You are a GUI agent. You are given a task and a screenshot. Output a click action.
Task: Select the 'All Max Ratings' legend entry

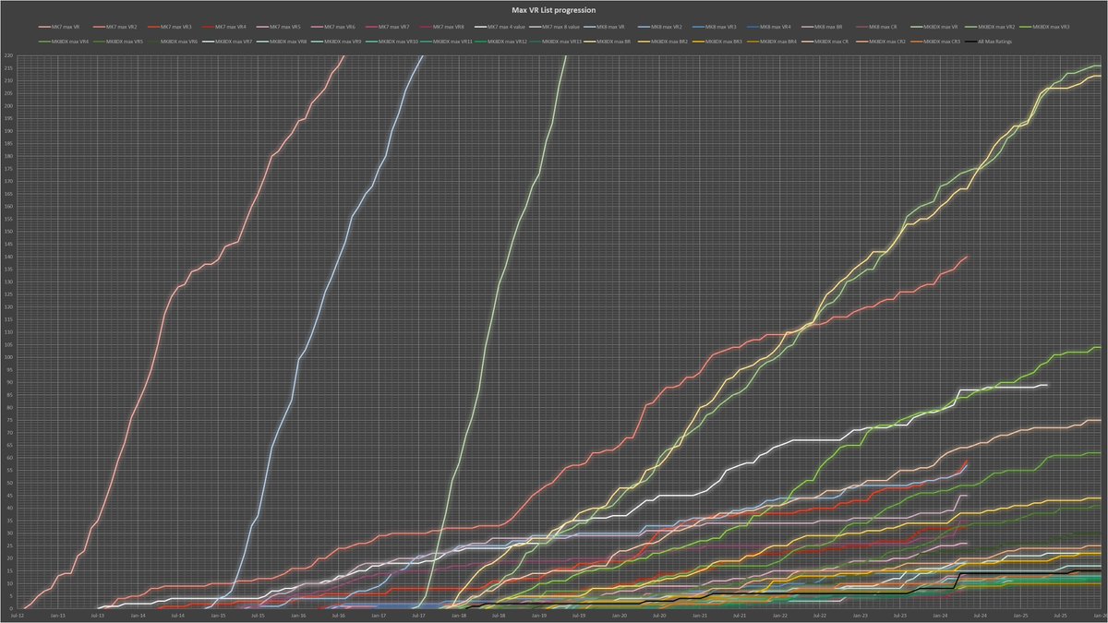(x=989, y=41)
